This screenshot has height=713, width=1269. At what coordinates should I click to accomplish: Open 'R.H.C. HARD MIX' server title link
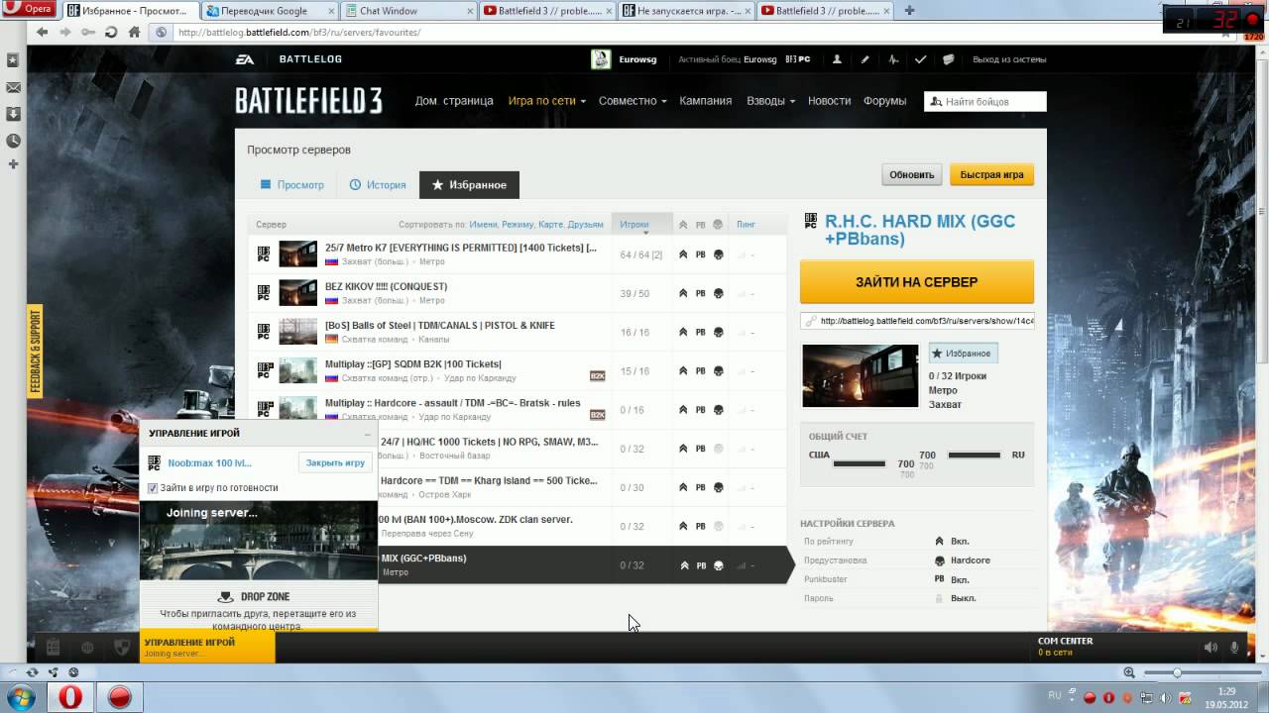[920, 230]
